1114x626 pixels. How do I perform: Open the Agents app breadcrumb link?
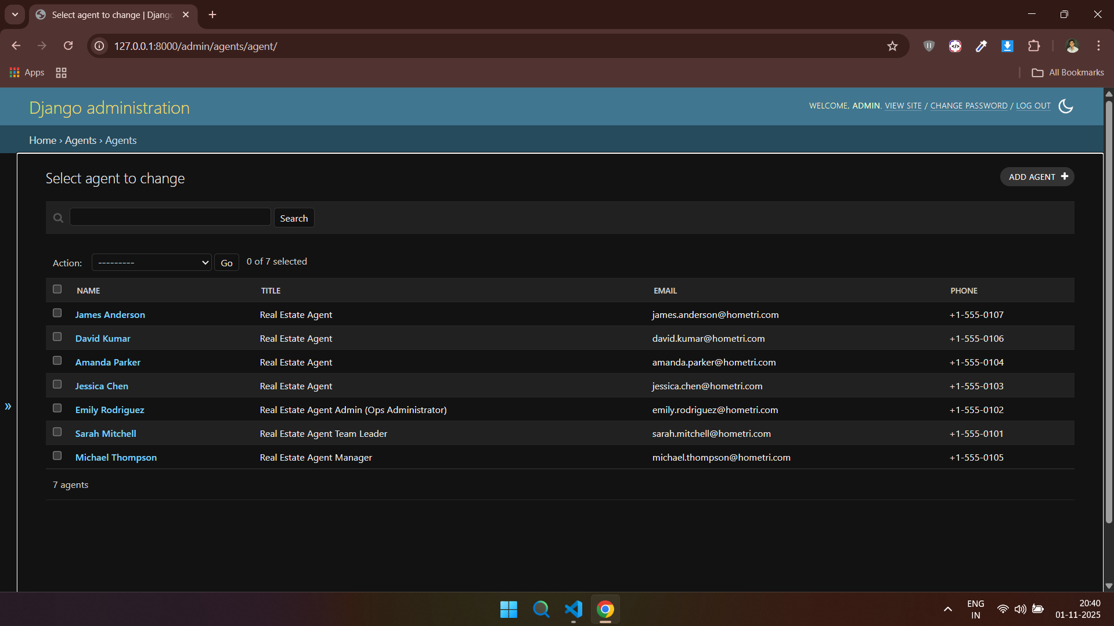point(81,140)
